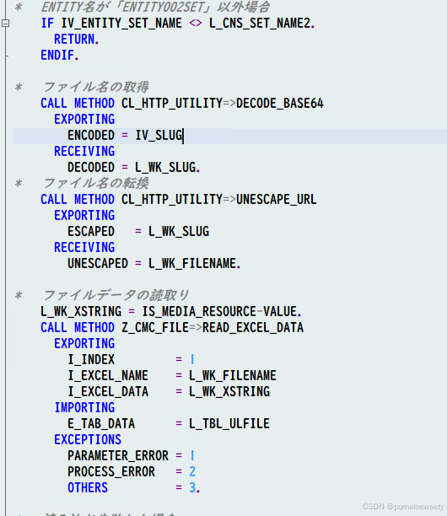Click IS_MEDIA_RESOURCE-VALUE expression
This screenshot has width=447, height=516.
pyautogui.click(x=222, y=312)
